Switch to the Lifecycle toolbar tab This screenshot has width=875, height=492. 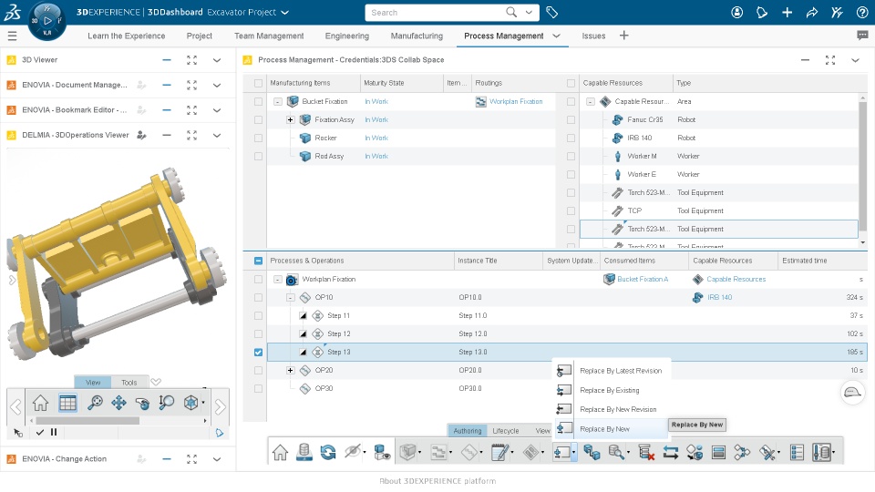point(506,431)
